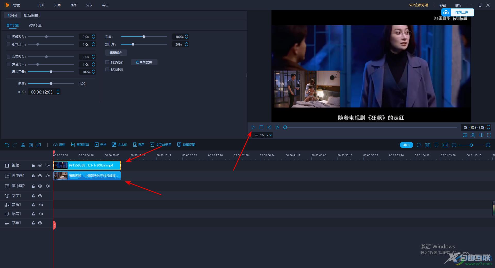Lock the 字幕1 track
Viewport: 495px width, 268px height.
[x=33, y=223]
